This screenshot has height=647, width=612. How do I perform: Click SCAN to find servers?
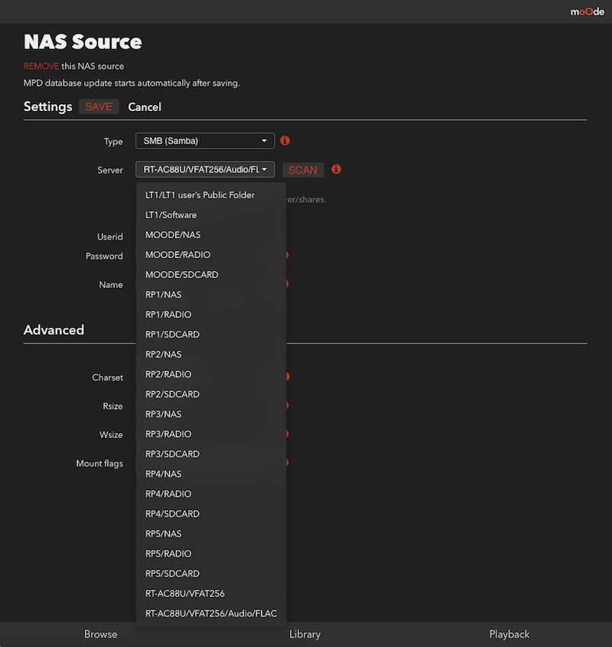(303, 170)
